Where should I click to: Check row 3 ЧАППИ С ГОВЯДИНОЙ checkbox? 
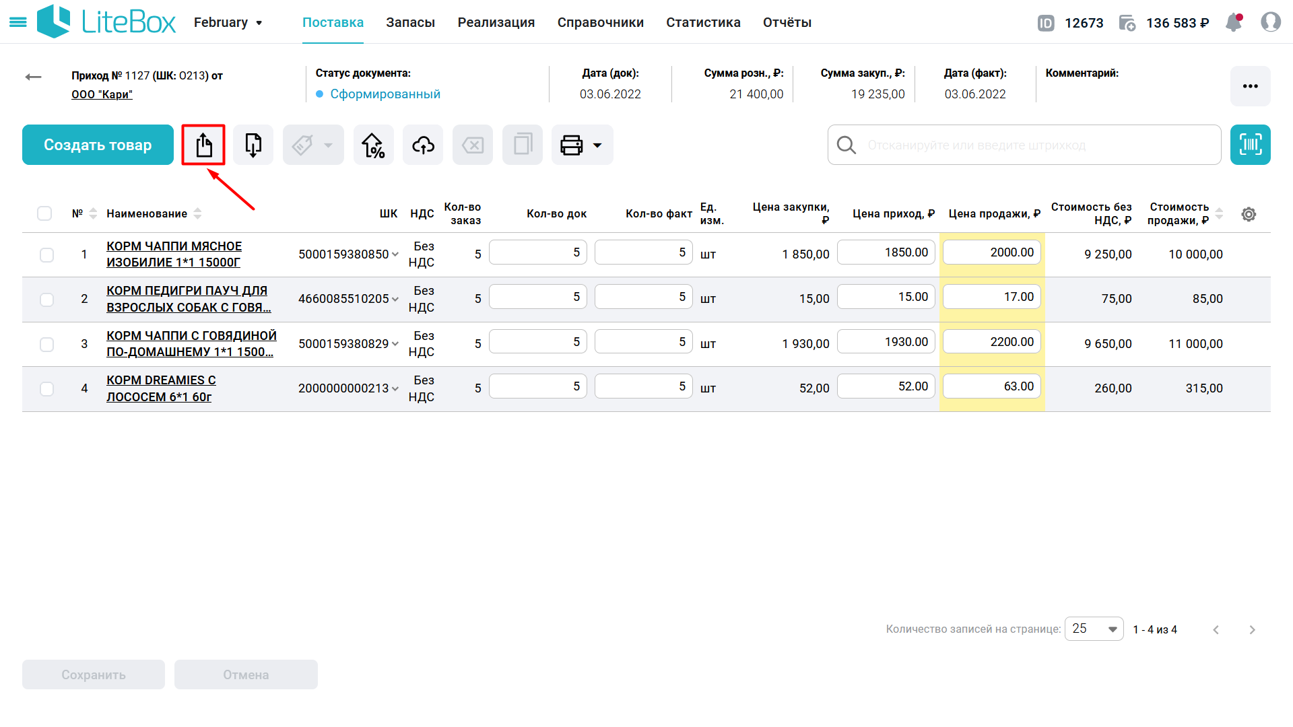tap(46, 345)
